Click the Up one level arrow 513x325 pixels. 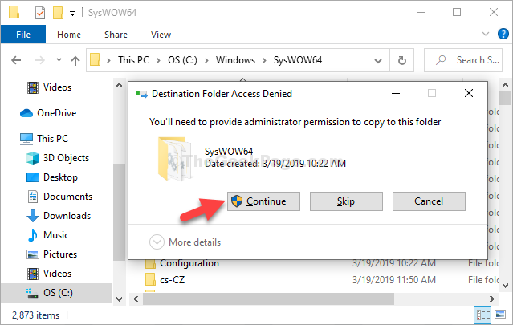75,60
